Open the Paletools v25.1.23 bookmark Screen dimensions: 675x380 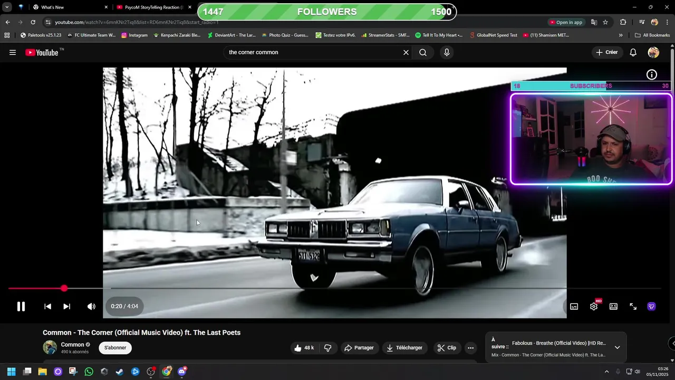click(x=41, y=35)
